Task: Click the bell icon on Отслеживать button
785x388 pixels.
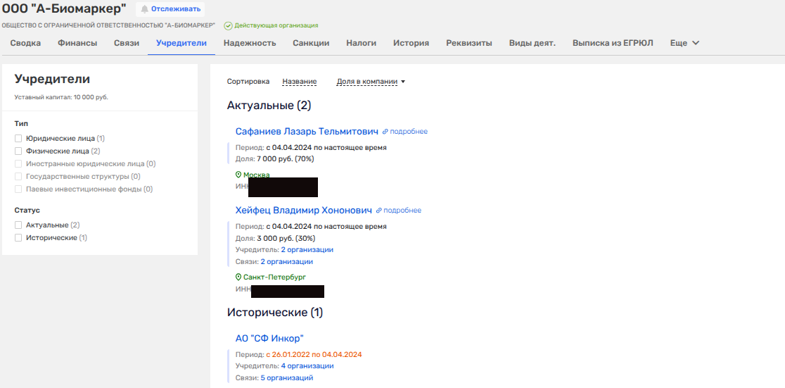Action: coord(145,9)
